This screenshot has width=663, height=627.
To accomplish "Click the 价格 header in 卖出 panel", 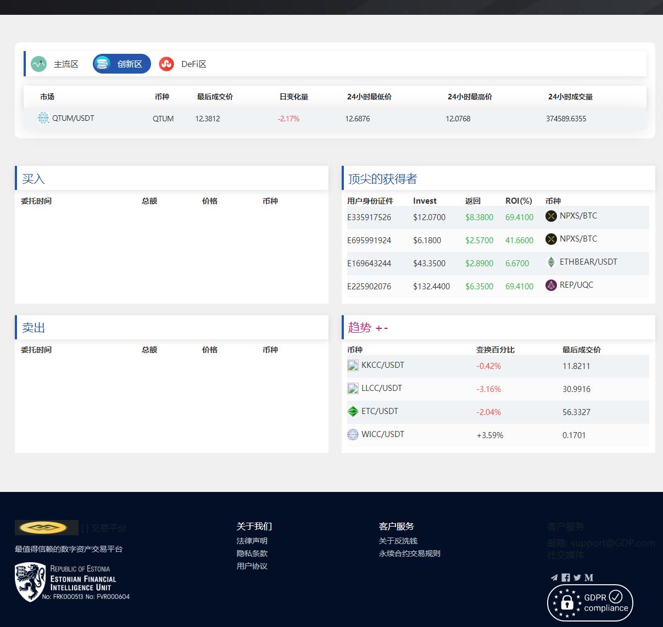I will click(210, 350).
